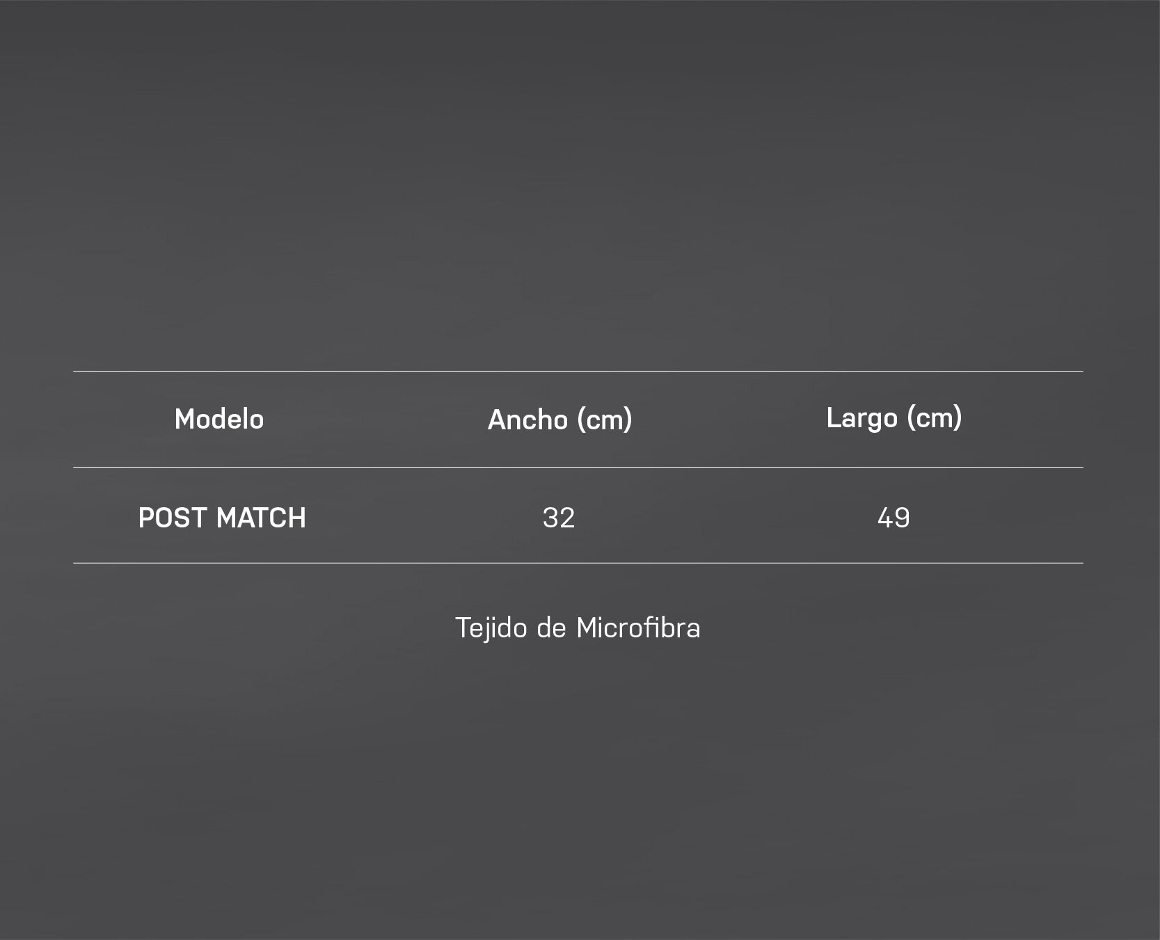
Task: Click the Modelo column header
Action: click(x=219, y=419)
